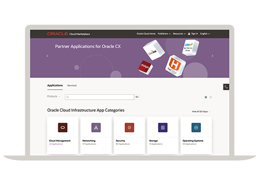The height and width of the screenshot is (190, 259).
Task: Click the Oracle logo in header
Action: click(x=57, y=34)
